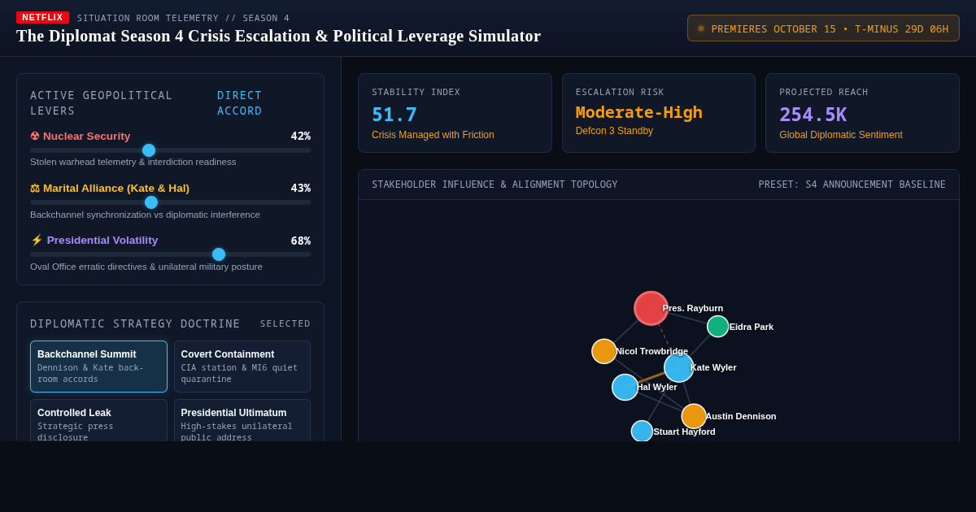The height and width of the screenshot is (512, 976).
Task: Click the Direct Accord label
Action: point(240,103)
